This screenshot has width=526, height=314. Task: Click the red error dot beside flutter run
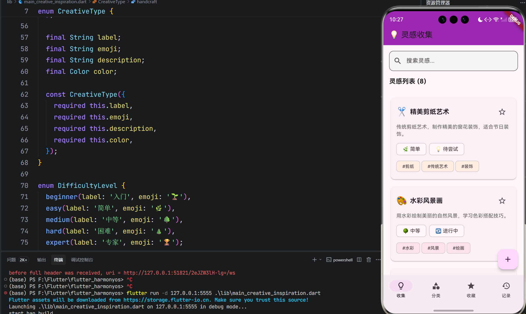point(6,293)
